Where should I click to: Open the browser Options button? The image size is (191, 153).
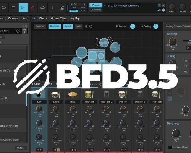[21, 148]
